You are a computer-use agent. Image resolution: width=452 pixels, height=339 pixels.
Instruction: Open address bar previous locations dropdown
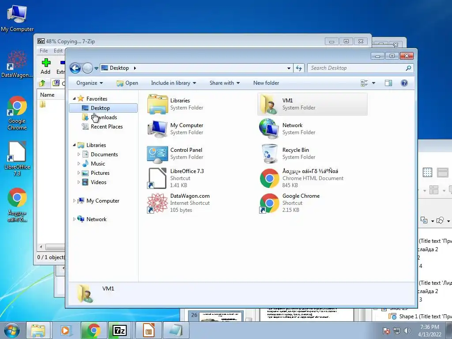[x=289, y=68]
